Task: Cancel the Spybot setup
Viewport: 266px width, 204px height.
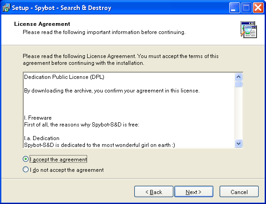Action: pos(239,192)
